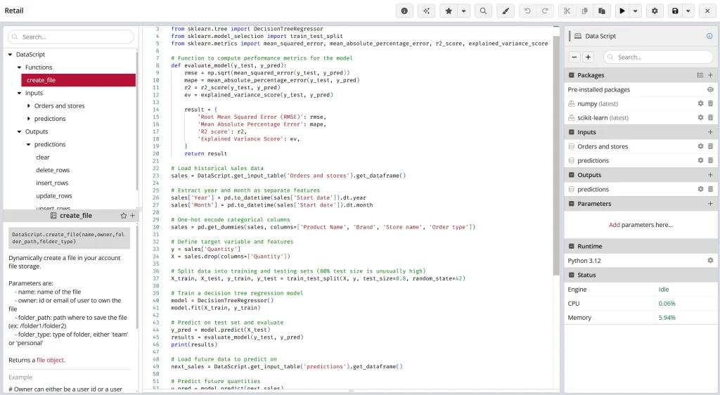Screen dimensions: 720x395
Task: Select the create_file function in the tree
Action: tap(78, 80)
